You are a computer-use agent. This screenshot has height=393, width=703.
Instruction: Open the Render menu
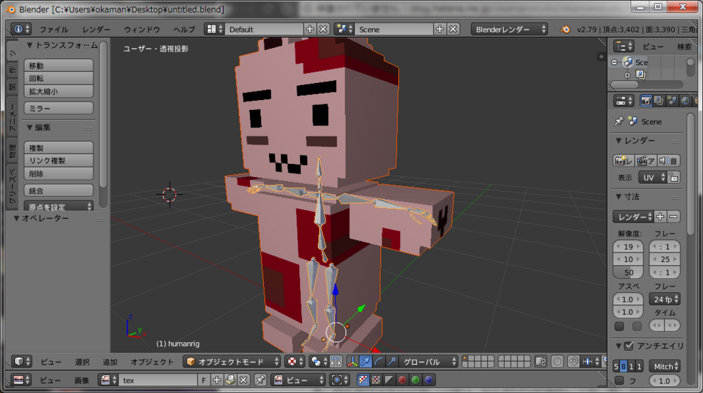click(96, 29)
